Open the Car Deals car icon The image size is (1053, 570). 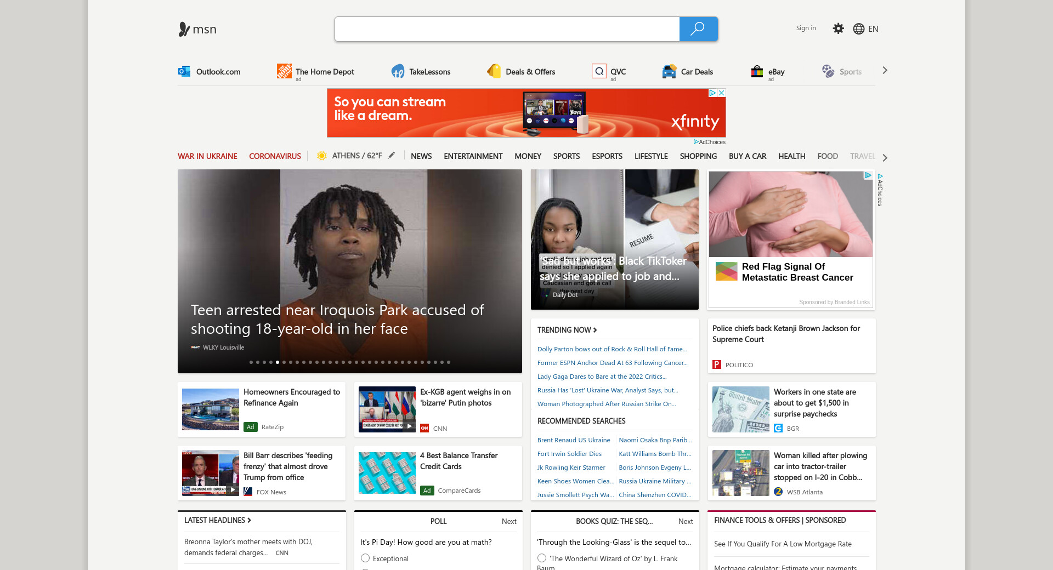(x=669, y=71)
